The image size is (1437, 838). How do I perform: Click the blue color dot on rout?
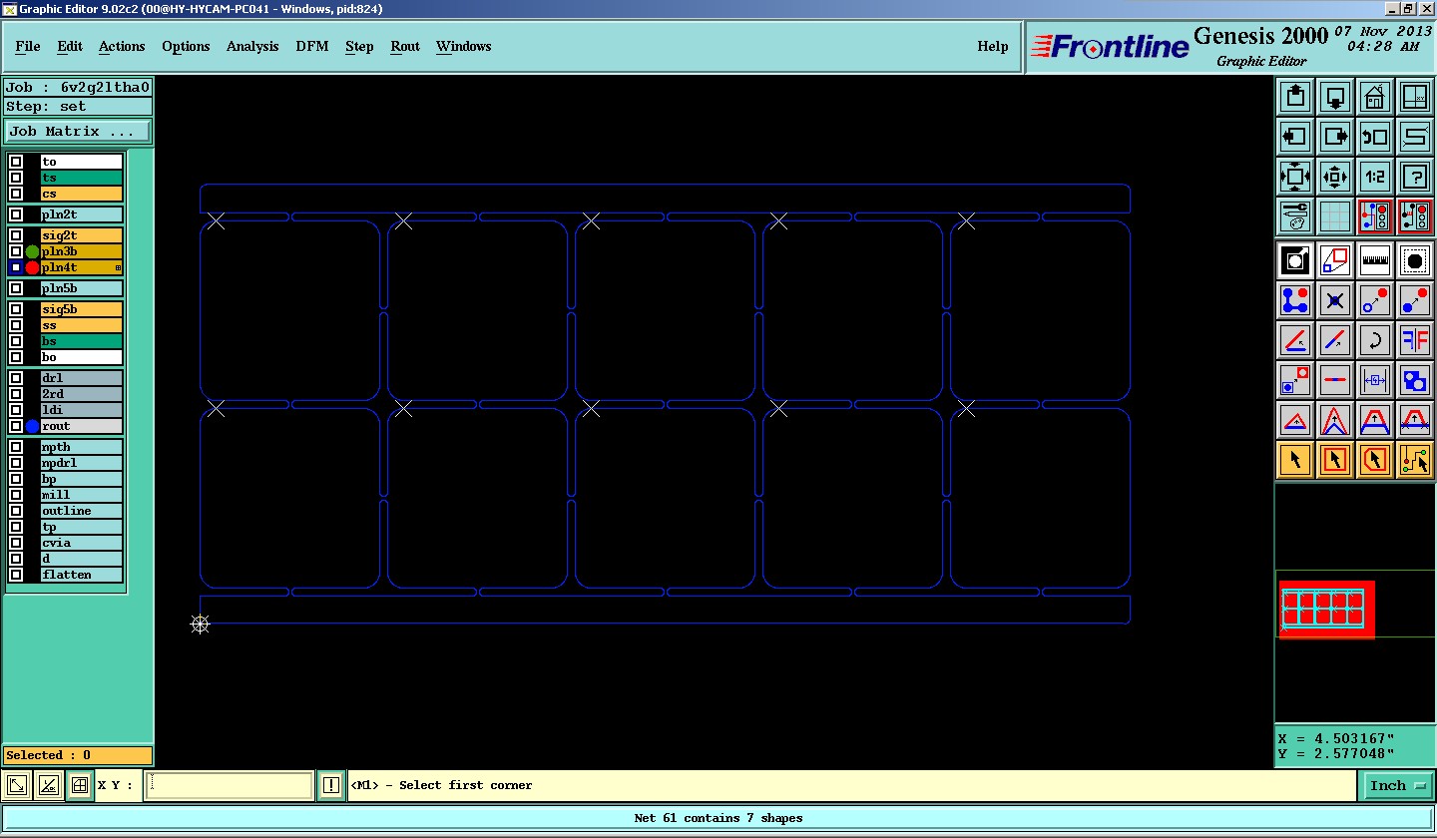click(32, 426)
